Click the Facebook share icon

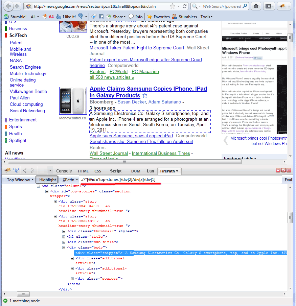click(x=101, y=17)
